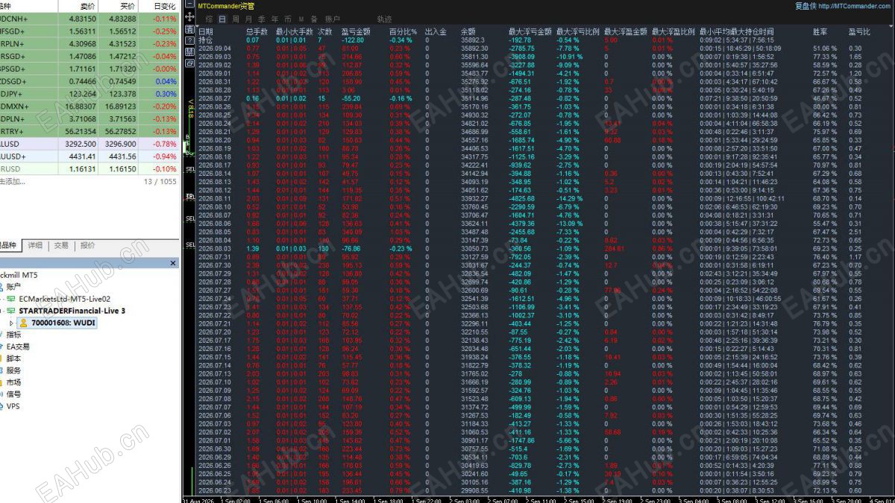Click the 2026.08.27 date row
The height and width of the screenshot is (503, 895).
pyautogui.click(x=544, y=98)
